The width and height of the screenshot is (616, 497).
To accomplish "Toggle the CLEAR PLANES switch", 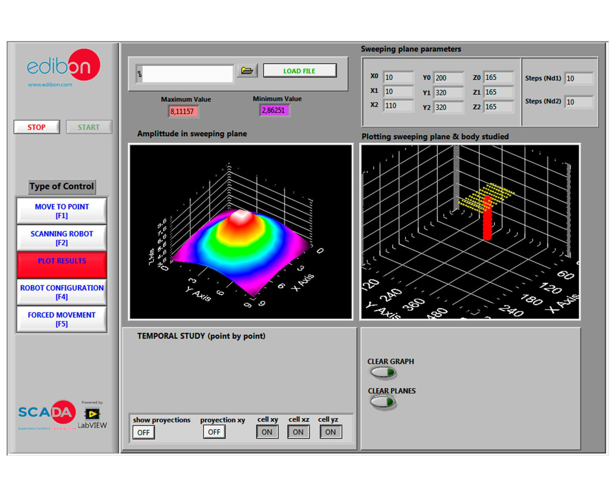I will [383, 402].
